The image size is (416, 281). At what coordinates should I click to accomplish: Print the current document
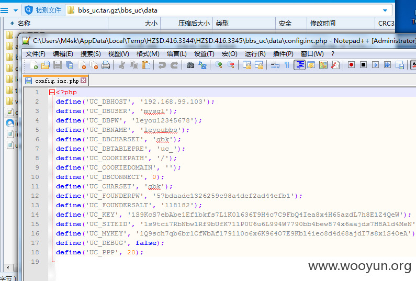(106, 65)
